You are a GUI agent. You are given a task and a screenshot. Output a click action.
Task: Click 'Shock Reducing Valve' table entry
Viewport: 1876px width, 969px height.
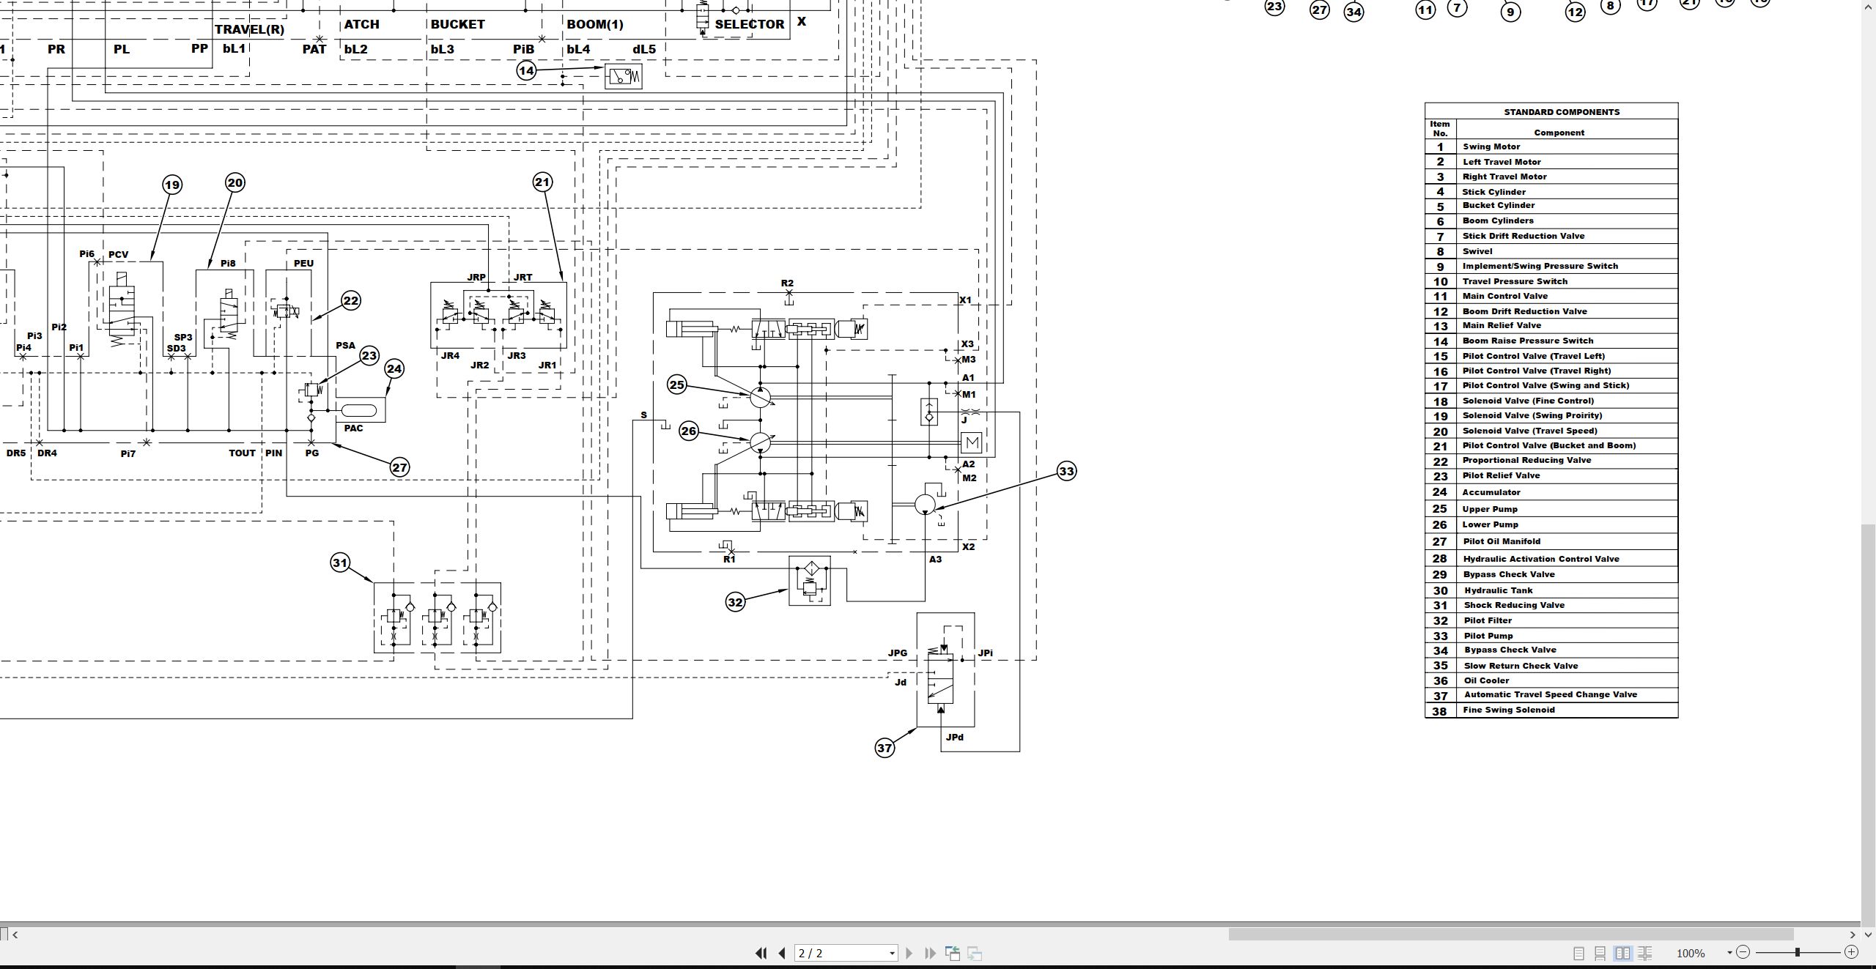pos(1514,605)
